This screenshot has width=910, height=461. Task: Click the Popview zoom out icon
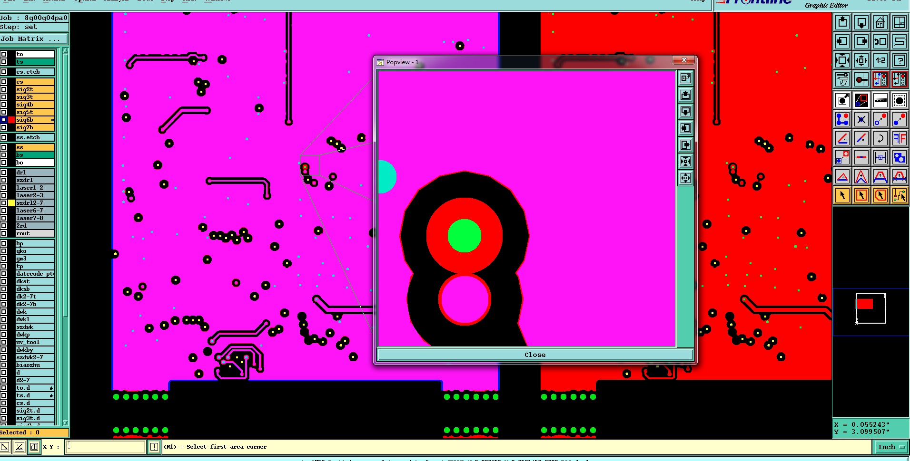[685, 178]
